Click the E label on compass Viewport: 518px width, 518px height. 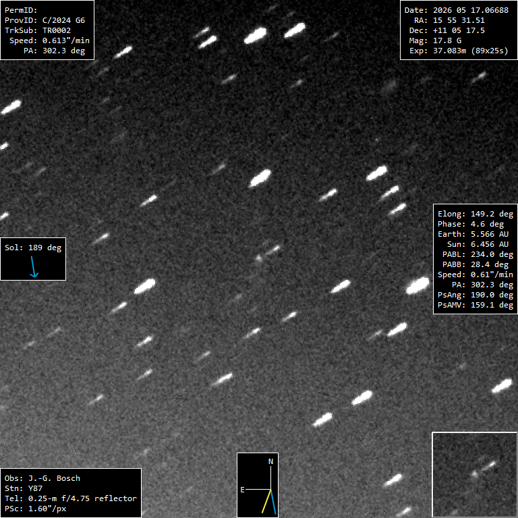coord(243,490)
